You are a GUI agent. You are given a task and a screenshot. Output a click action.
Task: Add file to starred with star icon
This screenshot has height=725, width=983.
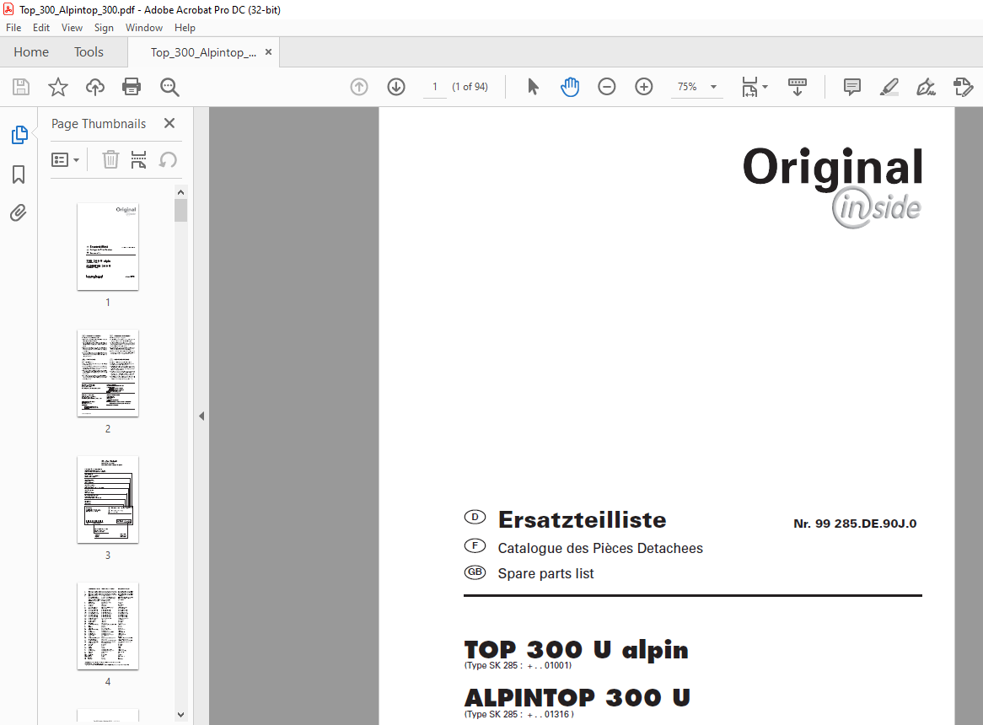(57, 87)
